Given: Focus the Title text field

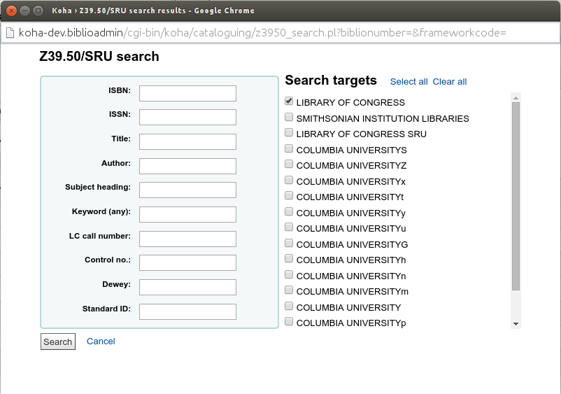Looking at the screenshot, I should [x=187, y=141].
